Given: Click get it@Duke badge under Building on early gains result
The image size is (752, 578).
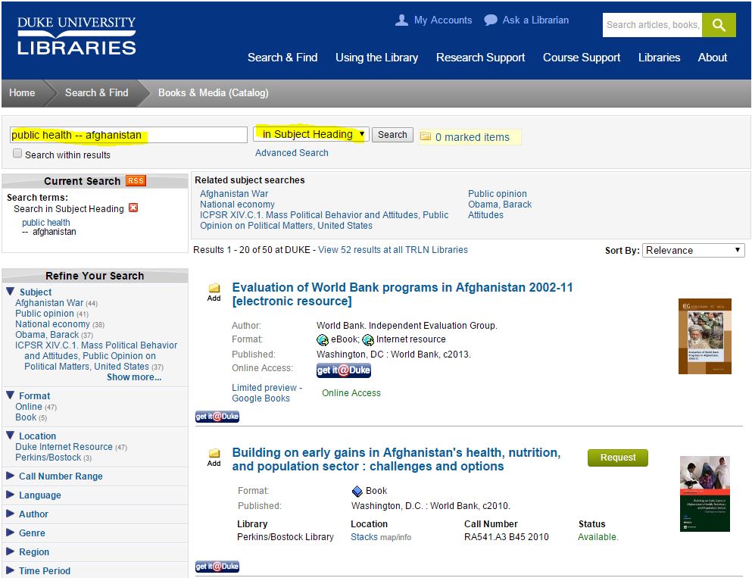Looking at the screenshot, I should [x=217, y=567].
